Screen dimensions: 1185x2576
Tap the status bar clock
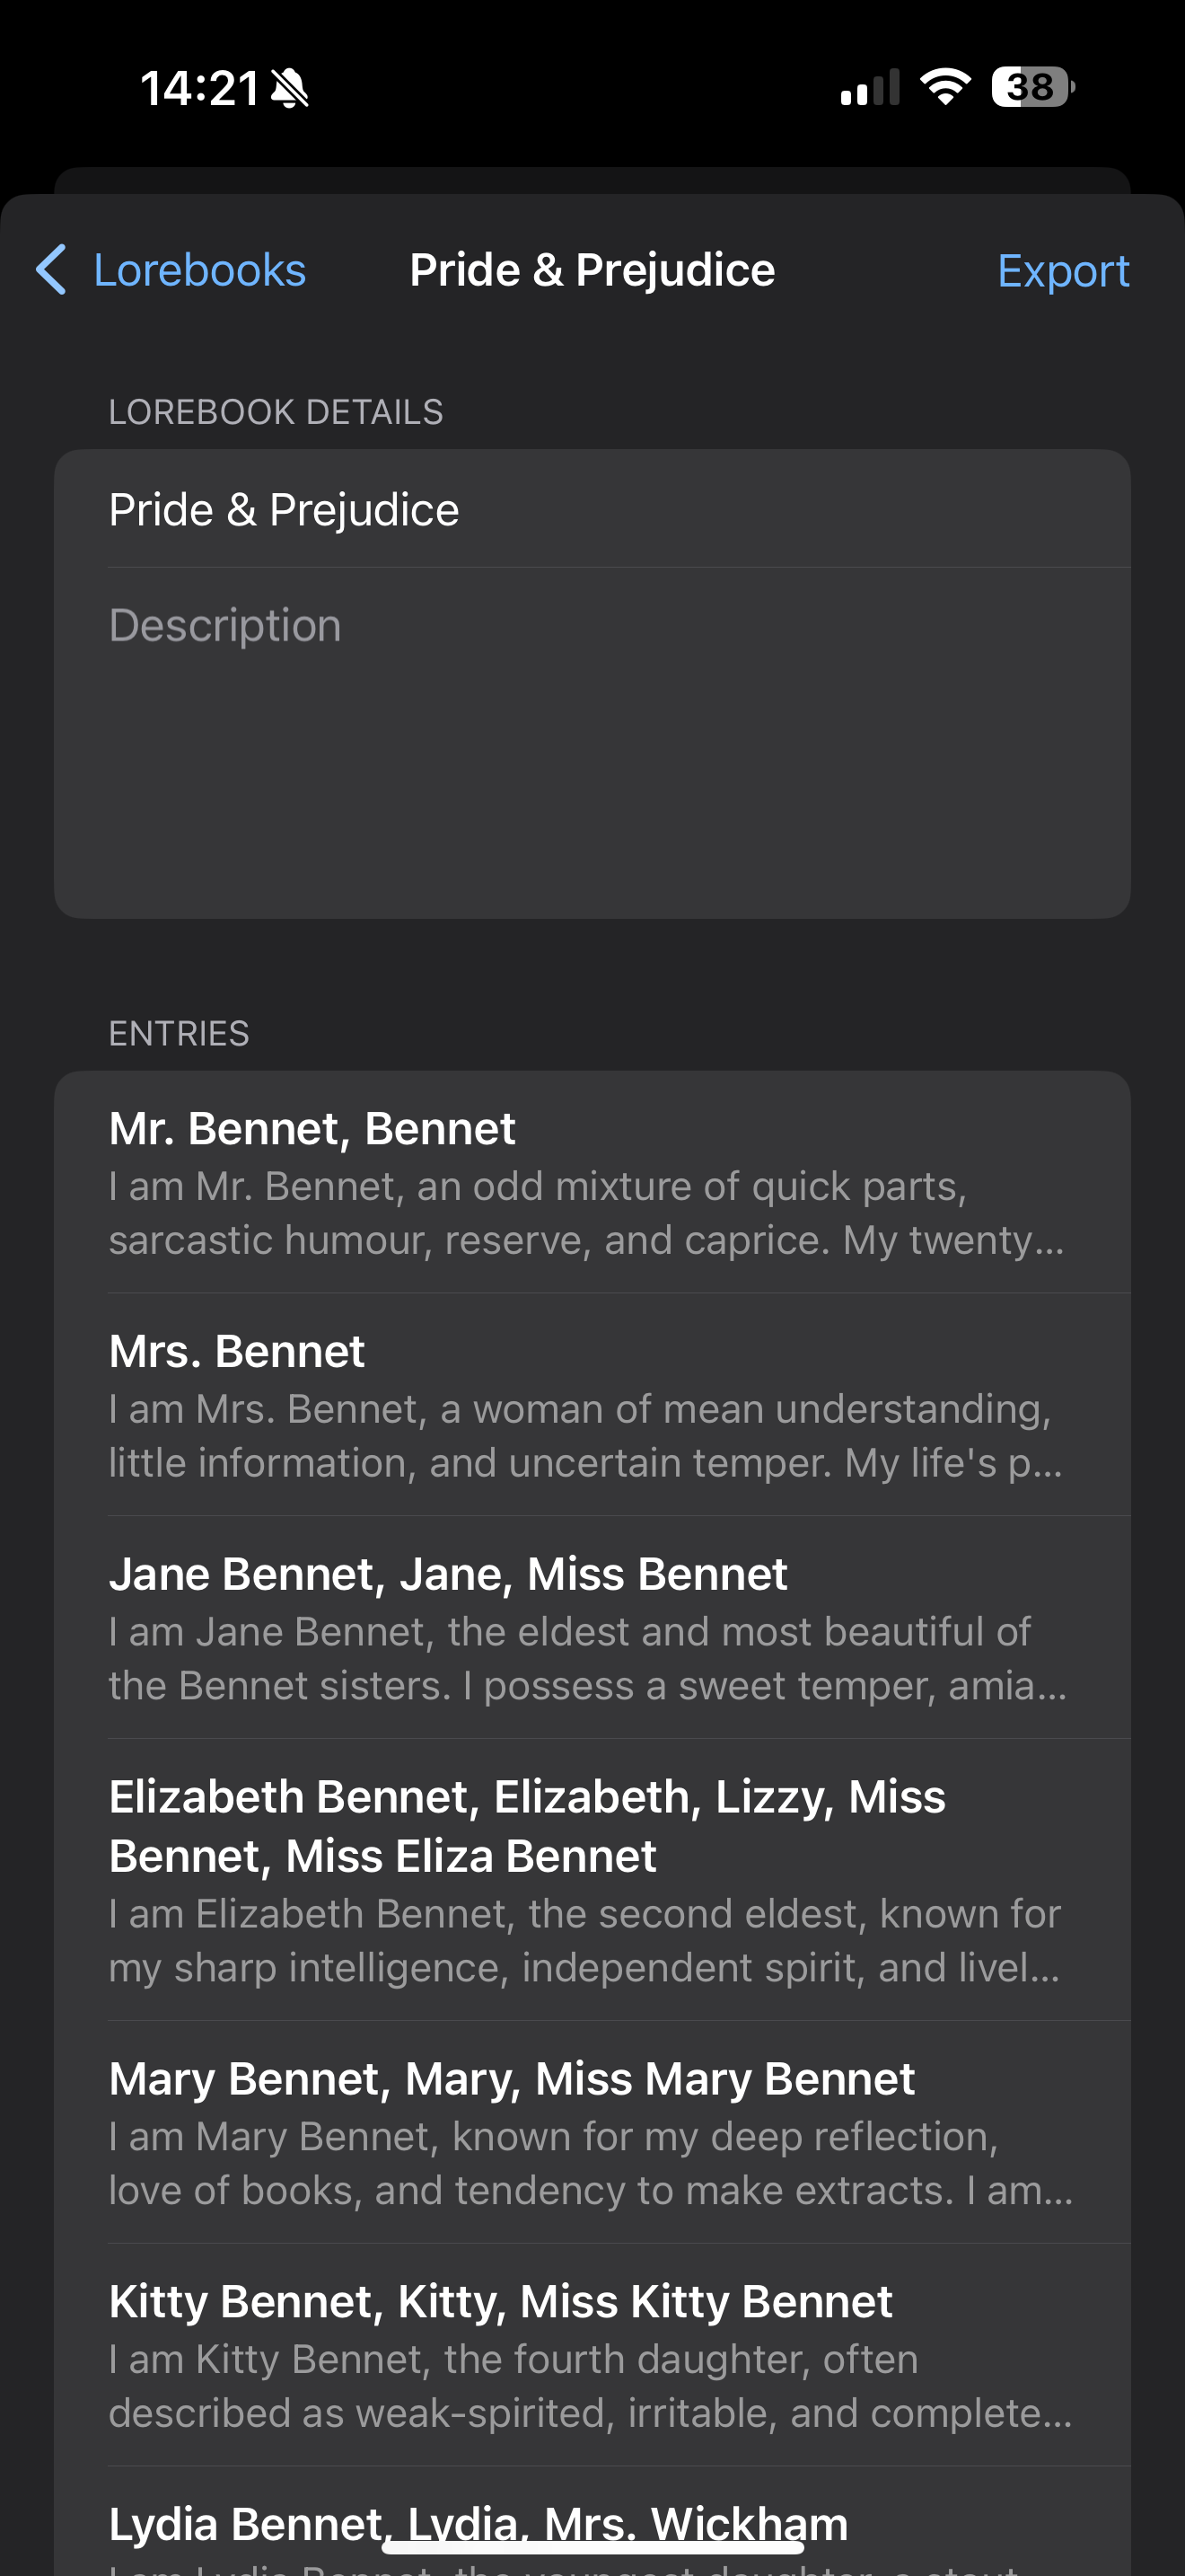200,88
